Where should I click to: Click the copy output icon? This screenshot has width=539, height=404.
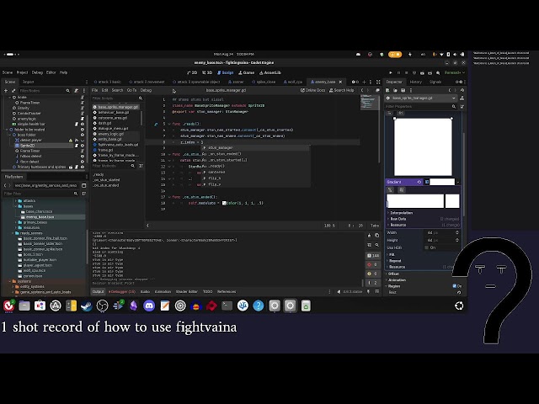(376, 236)
